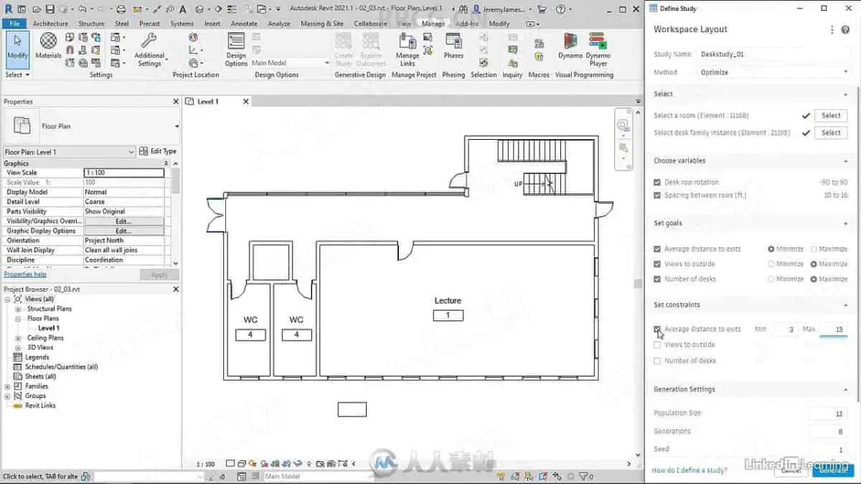The height and width of the screenshot is (484, 861).
Task: Open the Materials browser
Action: click(48, 46)
